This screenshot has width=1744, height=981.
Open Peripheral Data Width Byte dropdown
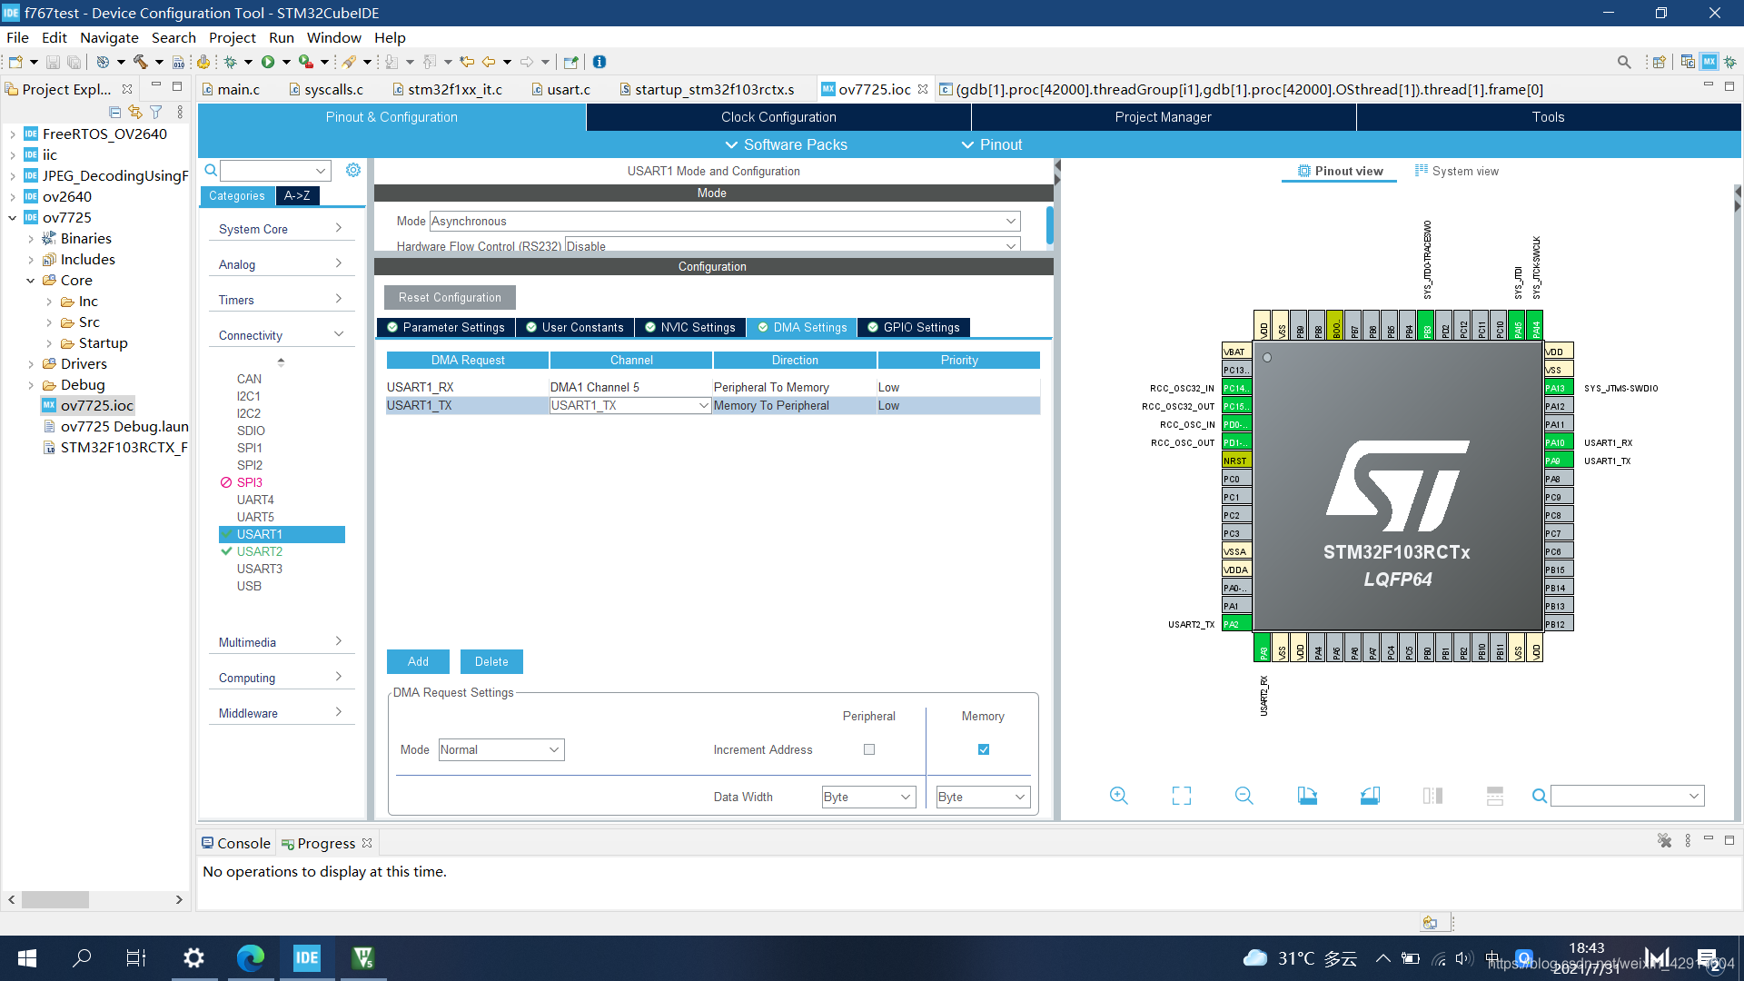868,797
